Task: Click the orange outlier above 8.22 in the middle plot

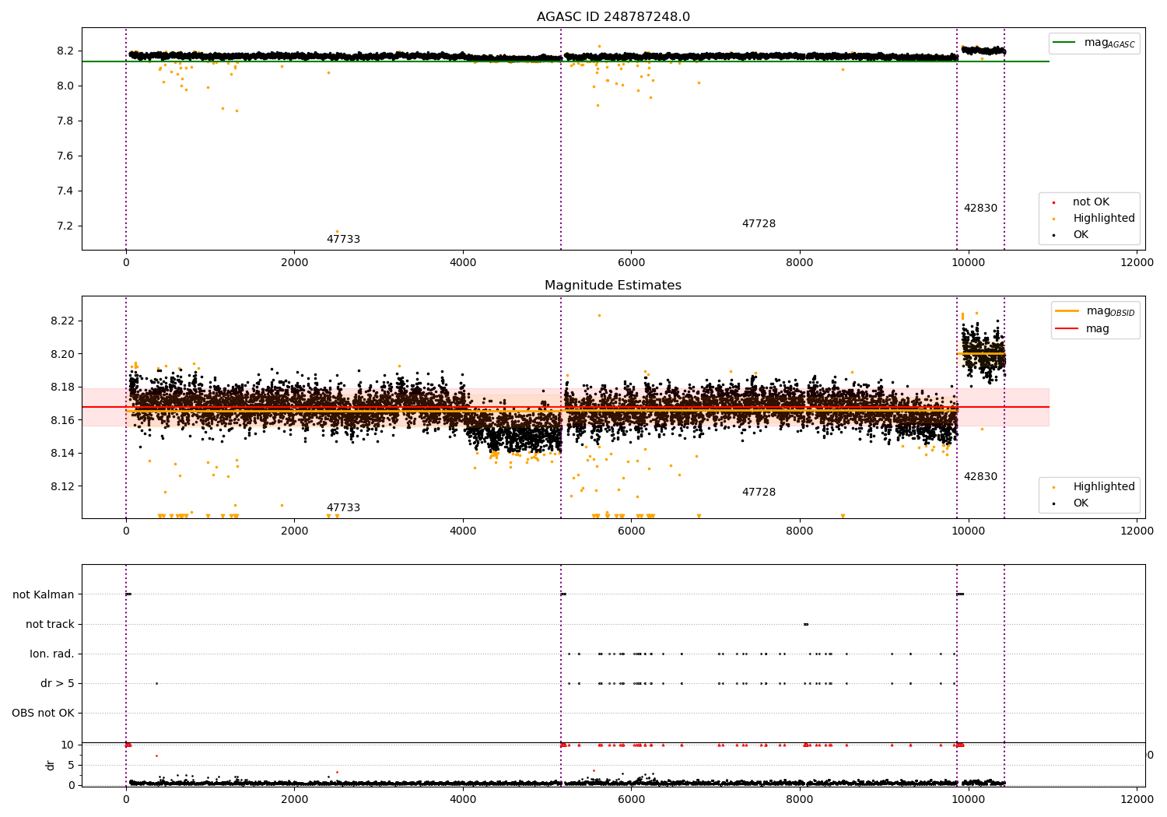Action: click(x=599, y=315)
